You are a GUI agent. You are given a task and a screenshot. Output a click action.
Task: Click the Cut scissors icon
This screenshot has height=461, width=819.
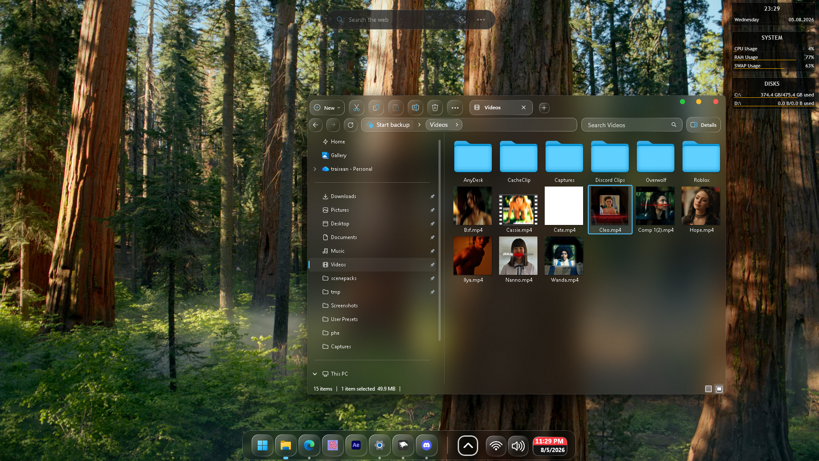point(357,108)
